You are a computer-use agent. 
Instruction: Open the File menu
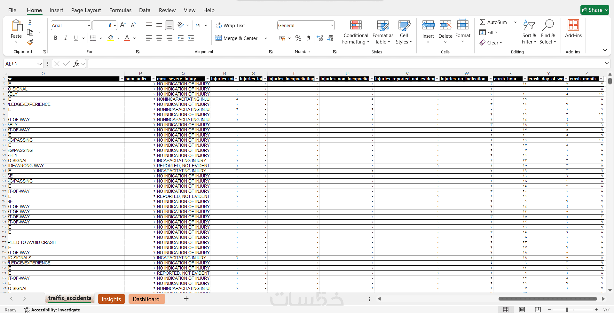(x=12, y=10)
